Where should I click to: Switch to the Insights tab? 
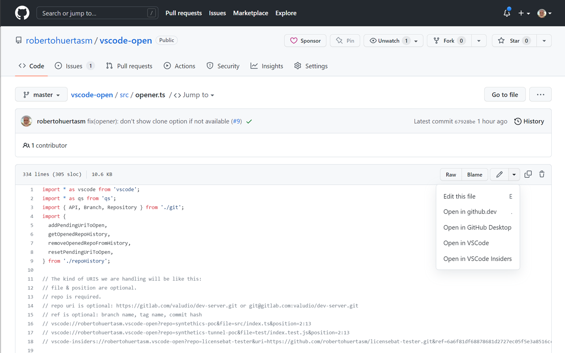(267, 66)
